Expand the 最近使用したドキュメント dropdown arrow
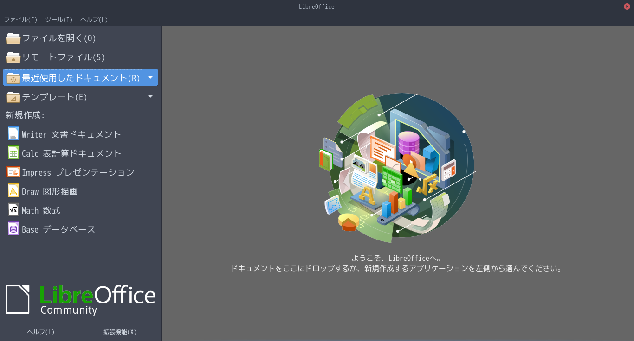Screen dimensions: 634x341 [150, 77]
